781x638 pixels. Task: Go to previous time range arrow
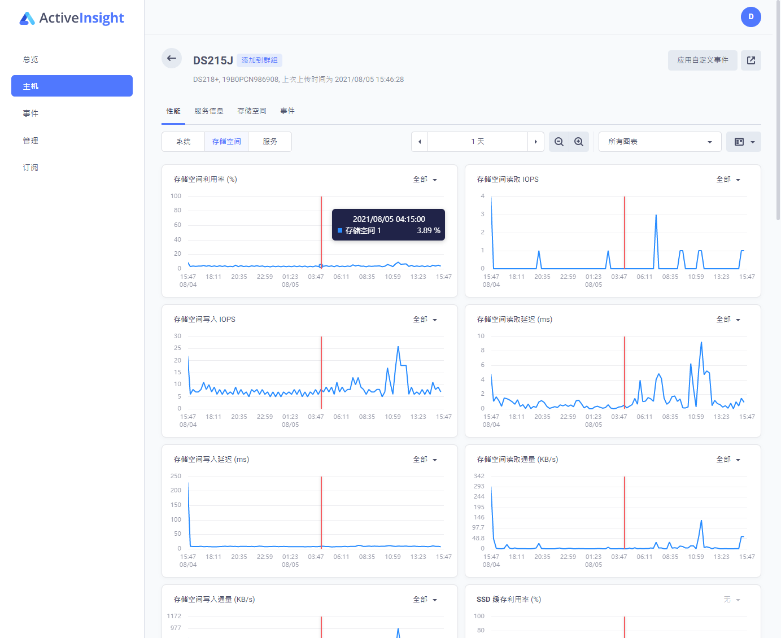(x=420, y=142)
